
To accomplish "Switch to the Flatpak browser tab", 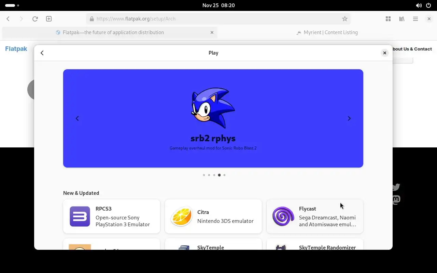I will click(110, 32).
